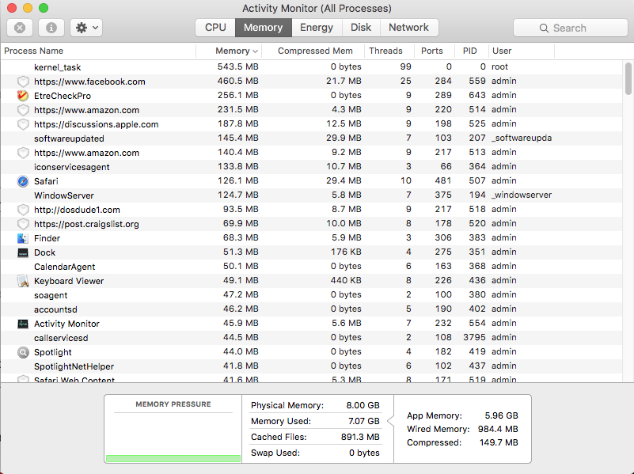The image size is (634, 474).
Task: Select the WindowServer process row
Action: tap(311, 195)
